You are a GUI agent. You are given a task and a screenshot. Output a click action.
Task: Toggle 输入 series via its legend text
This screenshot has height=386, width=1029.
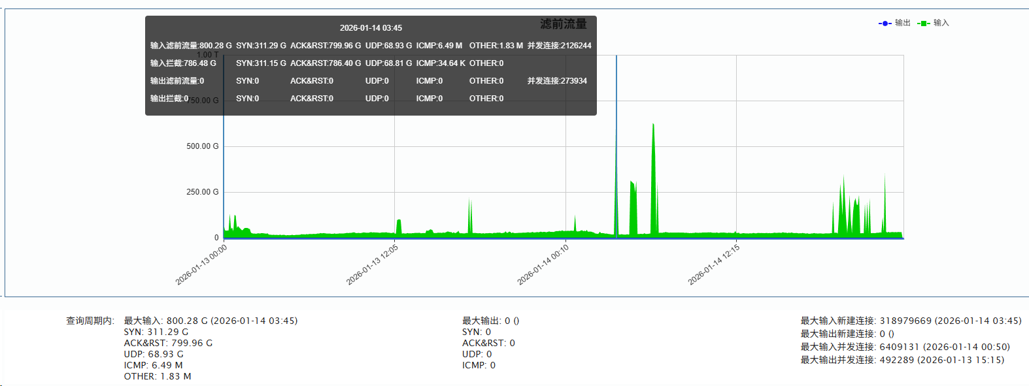click(x=941, y=23)
